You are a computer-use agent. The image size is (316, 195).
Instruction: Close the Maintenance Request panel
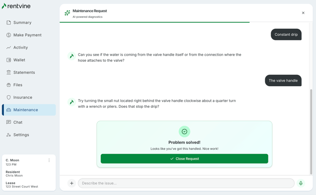[x=303, y=13]
